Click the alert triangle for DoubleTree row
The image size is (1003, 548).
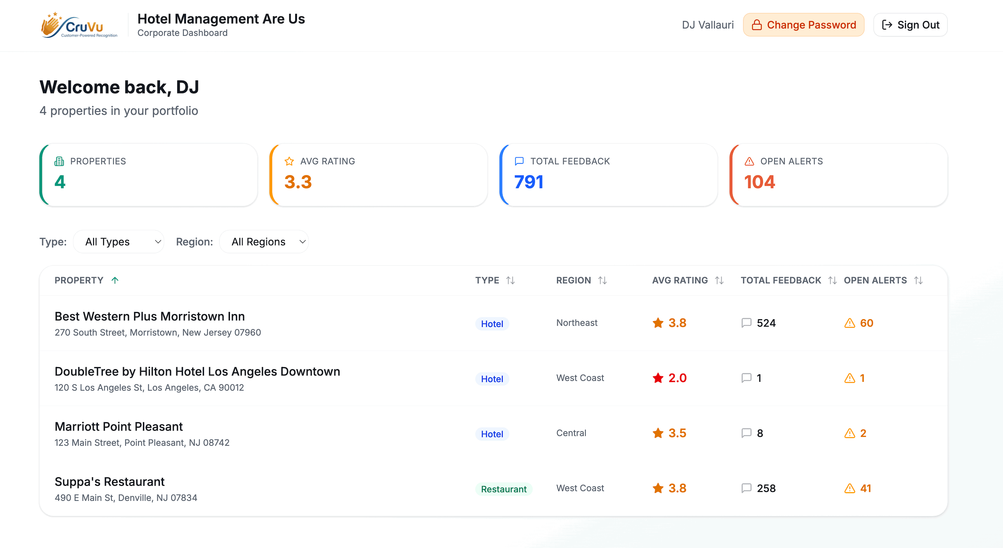pyautogui.click(x=849, y=378)
